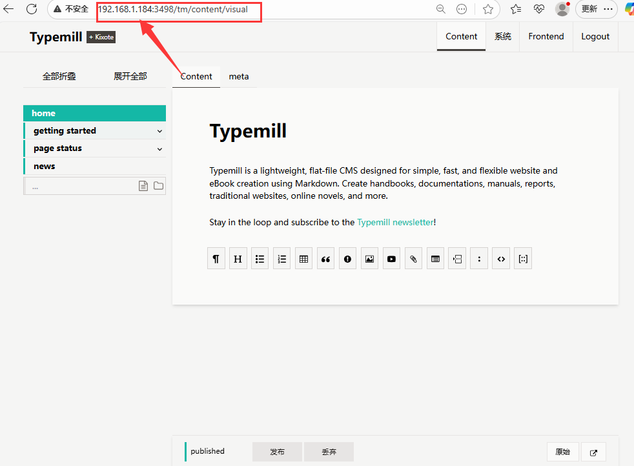Add a notice block
Image resolution: width=634 pixels, height=466 pixels.
(x=347, y=259)
